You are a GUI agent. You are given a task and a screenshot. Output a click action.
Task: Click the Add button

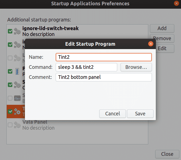coord(162,28)
